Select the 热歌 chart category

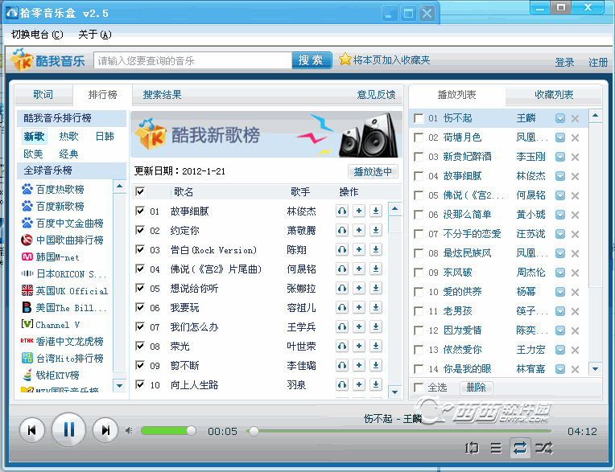coord(68,137)
